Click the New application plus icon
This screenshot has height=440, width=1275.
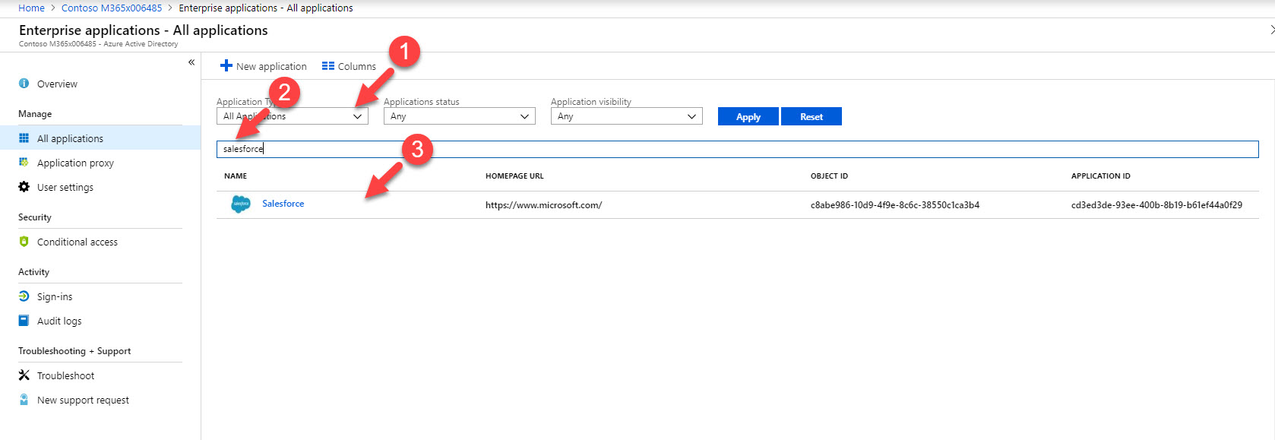click(x=226, y=66)
